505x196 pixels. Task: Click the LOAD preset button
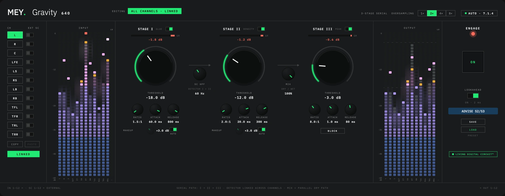pos(473,130)
